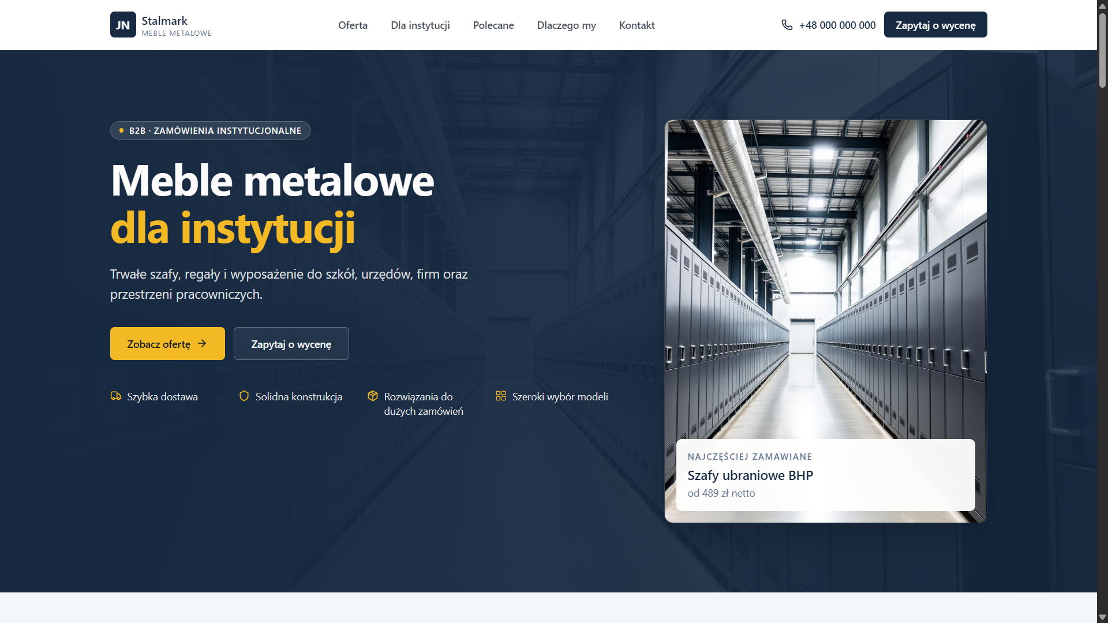The height and width of the screenshot is (623, 1108).
Task: Open the Oferta menu item
Action: 353,25
